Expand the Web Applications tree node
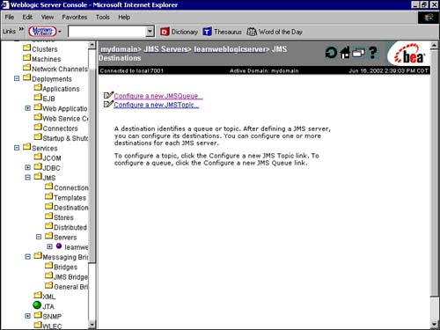Screen dimensions: 440x330 28,108
